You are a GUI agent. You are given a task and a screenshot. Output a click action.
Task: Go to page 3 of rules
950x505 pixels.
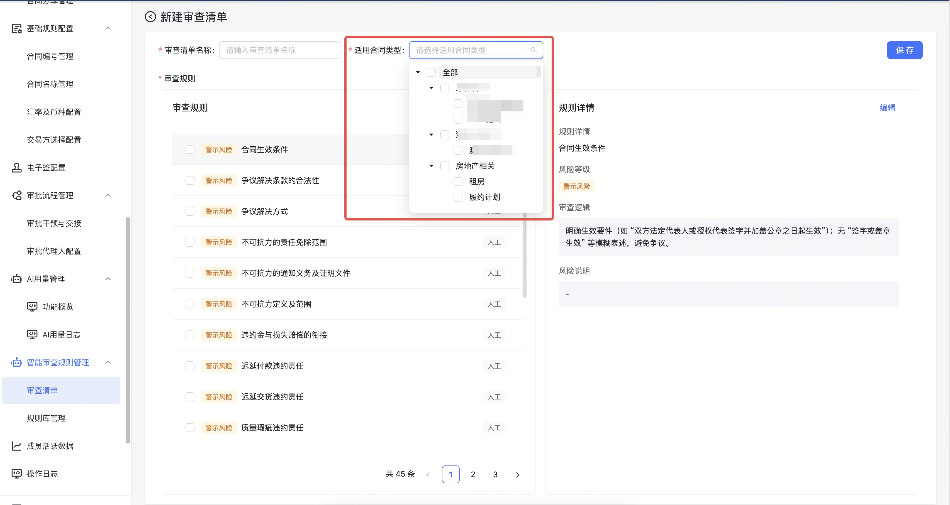tap(495, 475)
